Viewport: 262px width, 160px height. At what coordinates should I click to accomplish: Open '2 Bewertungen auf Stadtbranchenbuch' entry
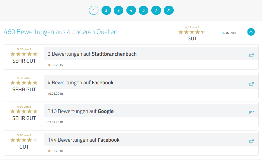92,54
